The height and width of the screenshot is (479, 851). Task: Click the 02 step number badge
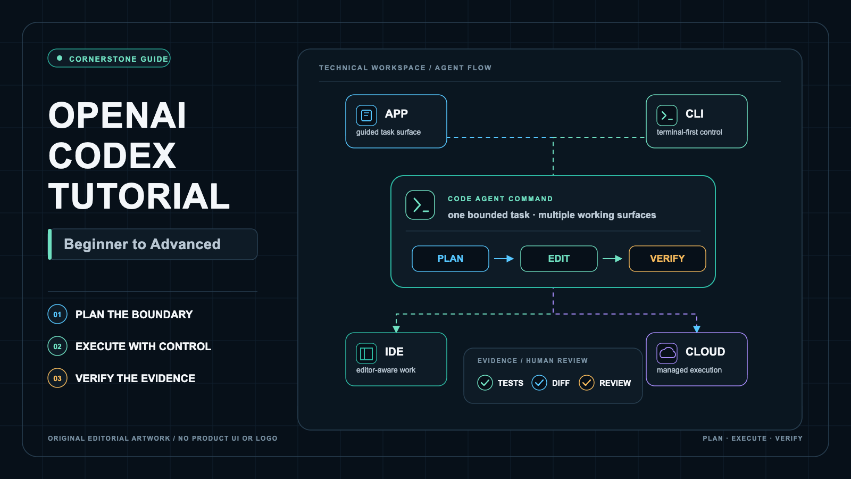point(57,346)
